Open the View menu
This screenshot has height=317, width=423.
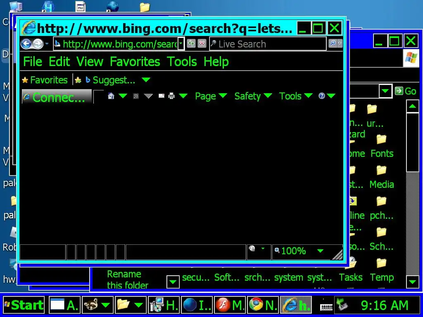click(90, 62)
